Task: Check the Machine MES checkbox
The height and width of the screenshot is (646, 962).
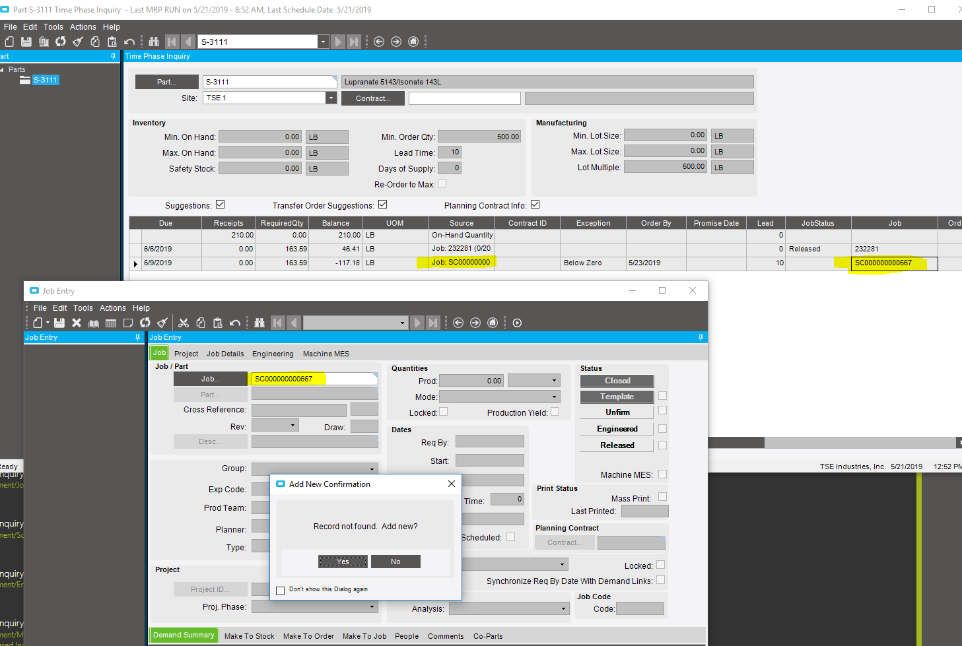Action: [x=662, y=474]
